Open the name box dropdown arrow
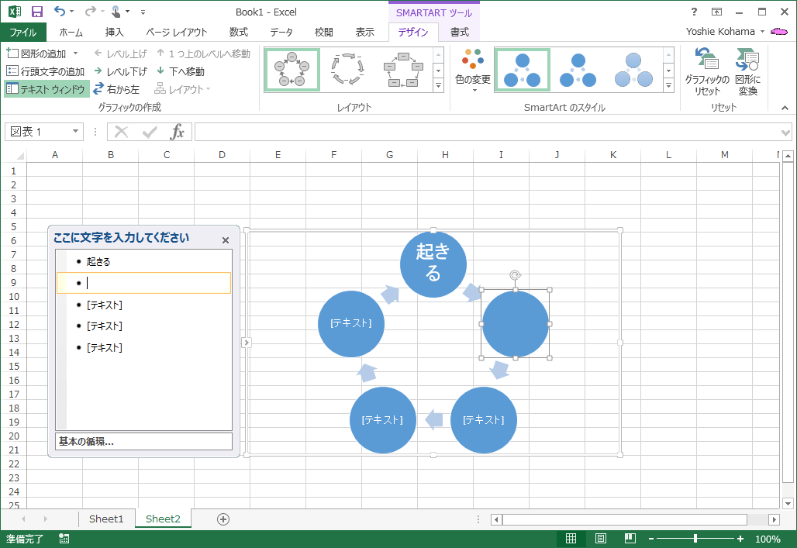The height and width of the screenshot is (548, 797). click(75, 132)
